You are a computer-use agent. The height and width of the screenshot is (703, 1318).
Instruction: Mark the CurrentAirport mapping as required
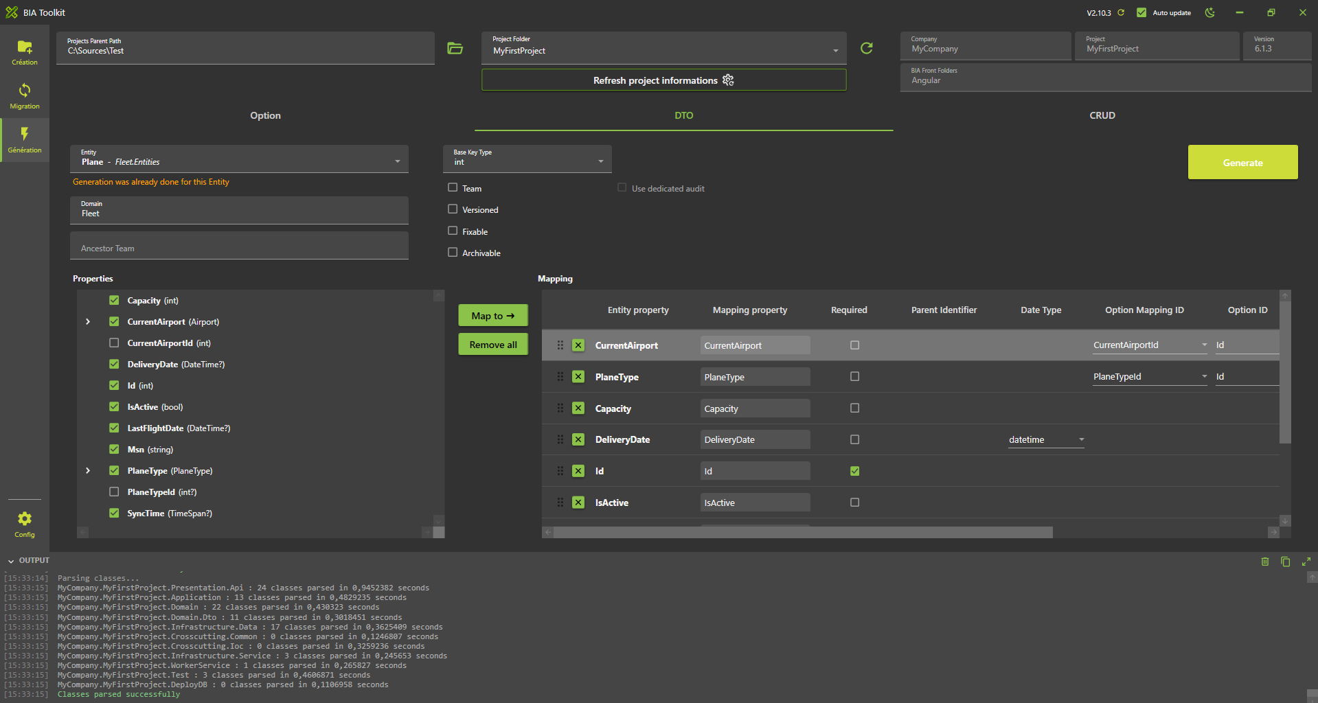[854, 345]
